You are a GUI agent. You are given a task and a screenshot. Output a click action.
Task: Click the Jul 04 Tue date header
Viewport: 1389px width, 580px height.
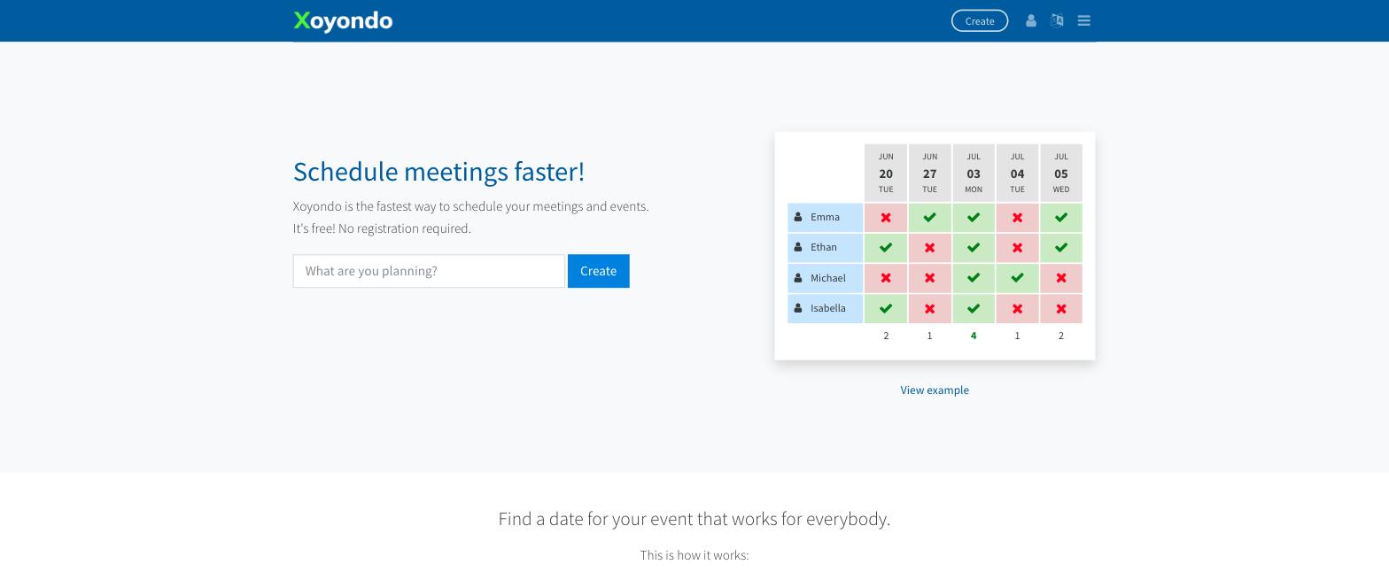coord(1017,173)
